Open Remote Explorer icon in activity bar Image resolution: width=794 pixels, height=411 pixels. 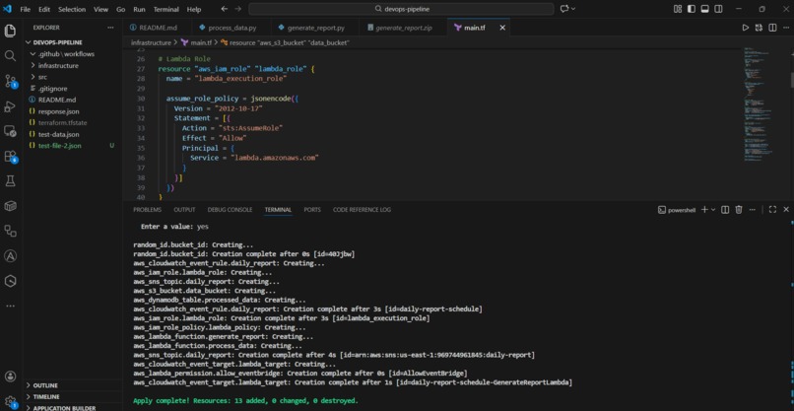pyautogui.click(x=10, y=131)
